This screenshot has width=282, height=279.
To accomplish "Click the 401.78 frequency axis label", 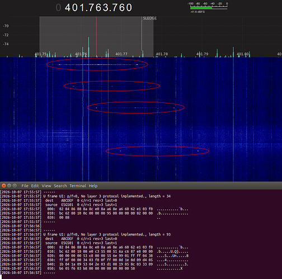I will [x=162, y=54].
